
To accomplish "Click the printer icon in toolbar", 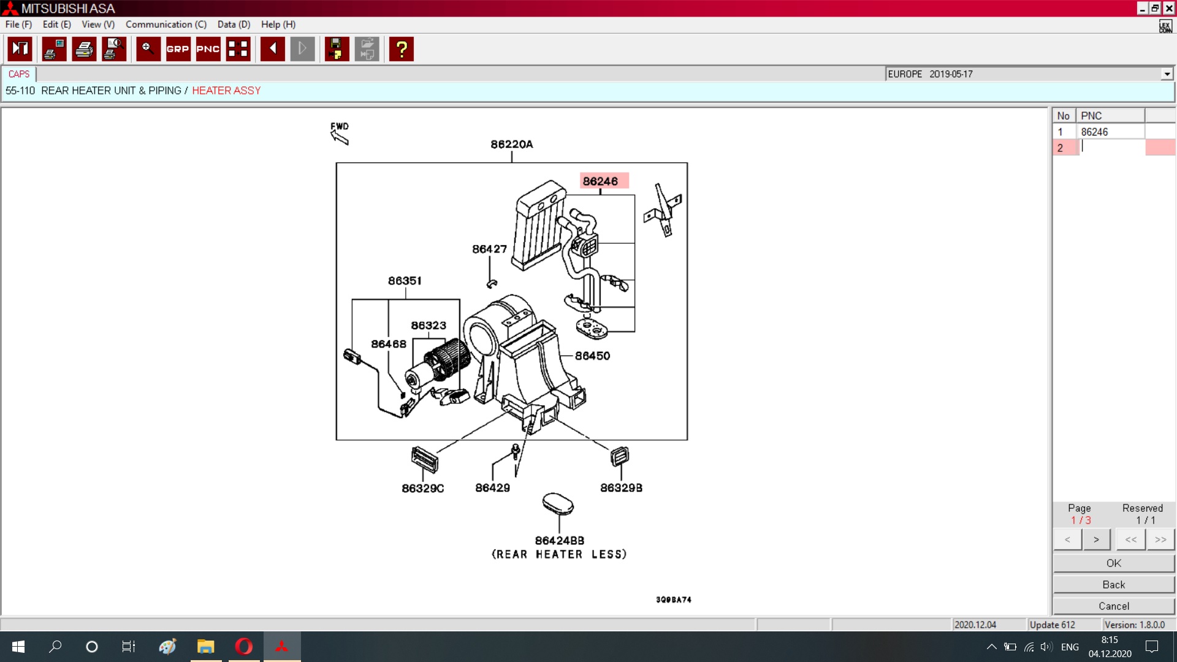I will (x=84, y=49).
